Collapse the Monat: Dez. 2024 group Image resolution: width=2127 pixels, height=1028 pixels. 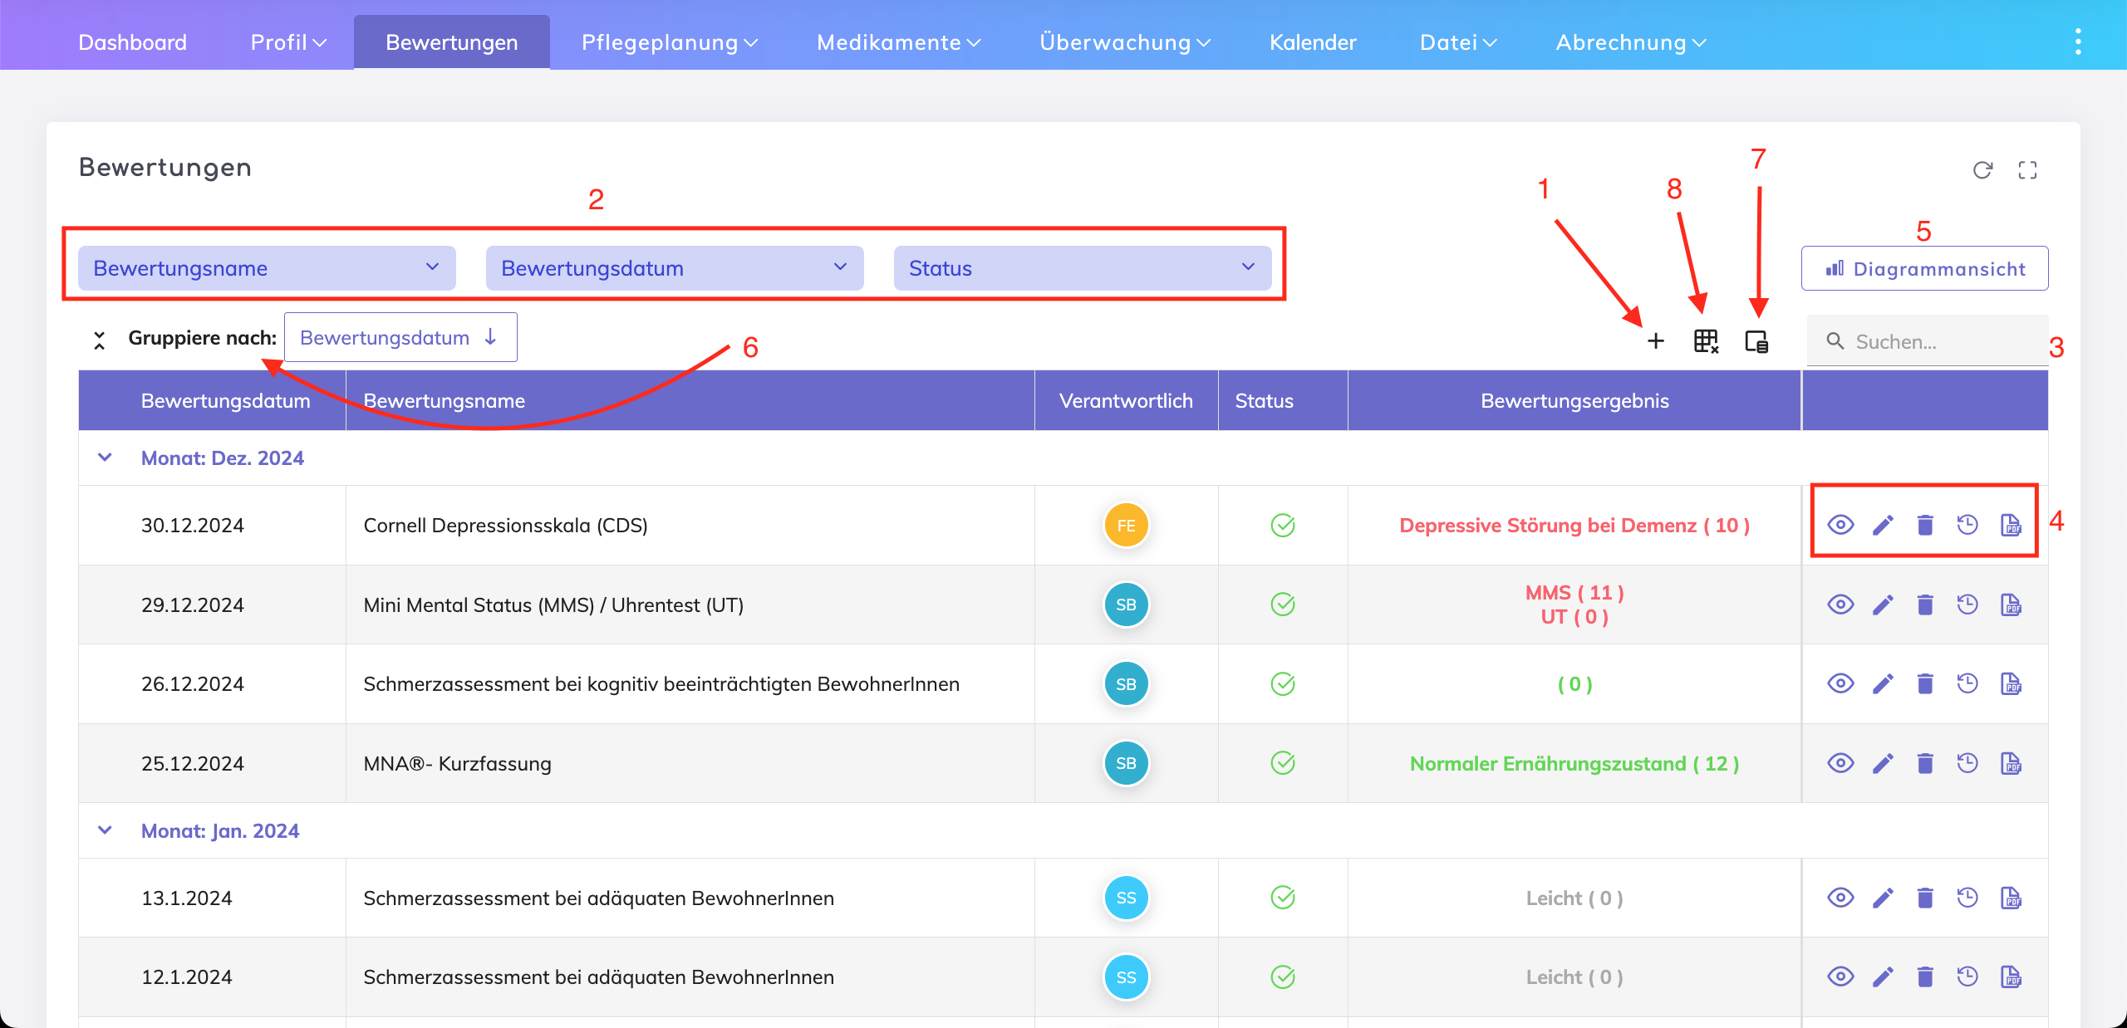tap(105, 458)
